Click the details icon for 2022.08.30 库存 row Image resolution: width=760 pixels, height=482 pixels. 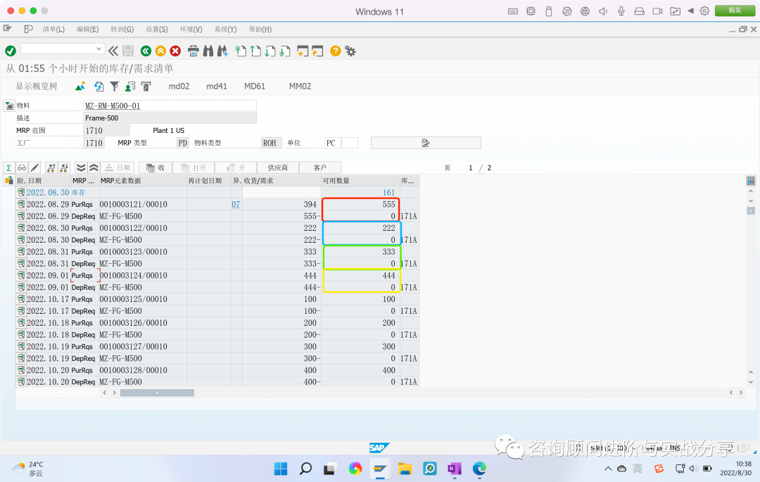21,192
